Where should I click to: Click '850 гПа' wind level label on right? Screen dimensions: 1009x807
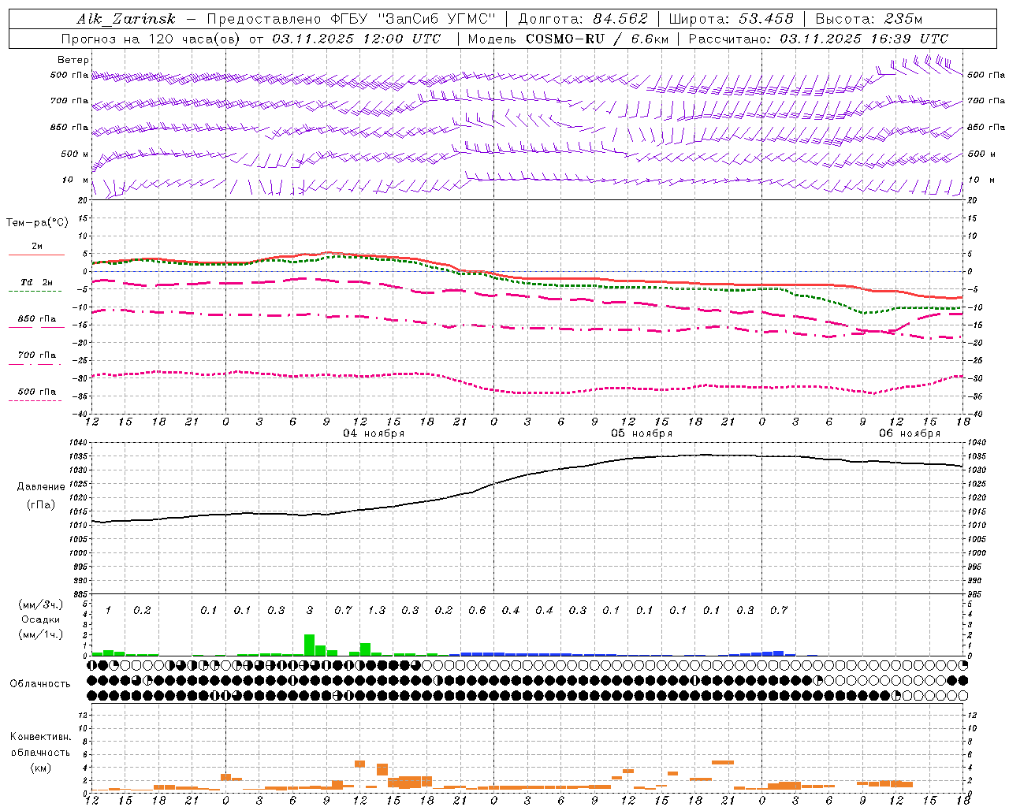986,128
